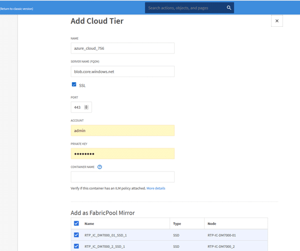
Task: Click the SSD type cell for RTP_IC_DM7000_2_SSD_1
Action: pyautogui.click(x=176, y=246)
